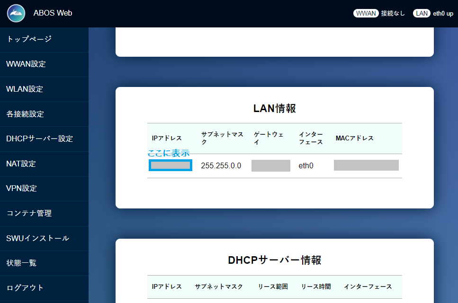Open WWAN設定 in the sidebar
Viewport: 458px width, 303px height.
44,64
